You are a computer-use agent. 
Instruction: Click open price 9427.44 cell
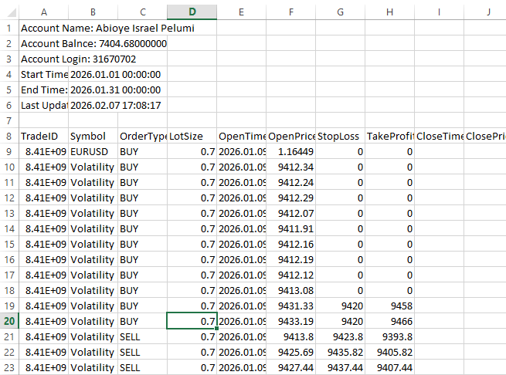pos(290,367)
